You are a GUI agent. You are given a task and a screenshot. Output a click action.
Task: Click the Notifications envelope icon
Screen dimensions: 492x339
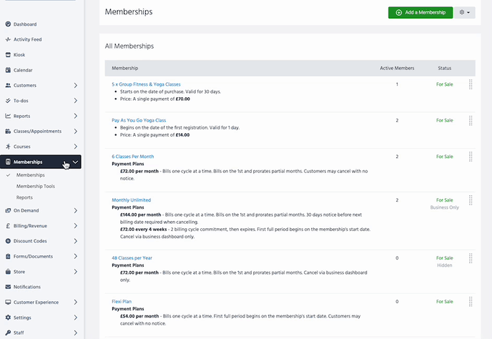click(x=8, y=287)
